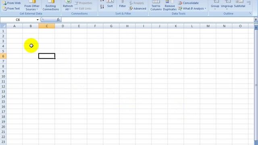Select column D header

point(63,26)
